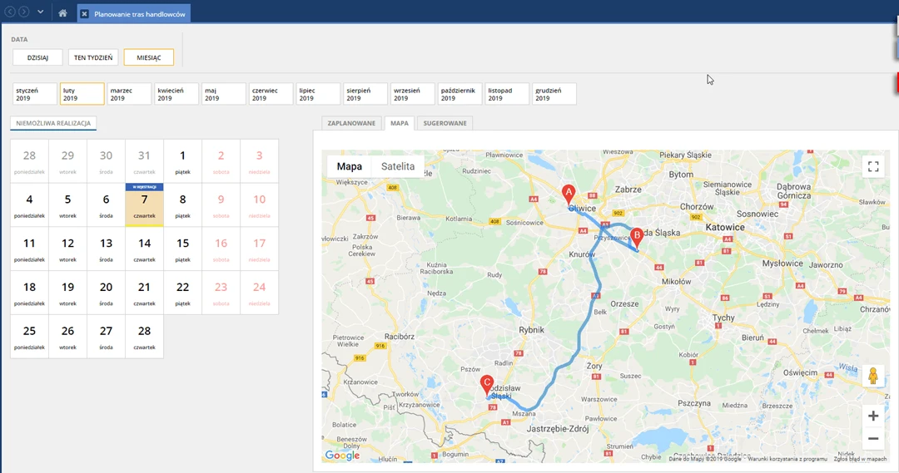
Task: Open the Google logo link on map
Action: [x=342, y=456]
